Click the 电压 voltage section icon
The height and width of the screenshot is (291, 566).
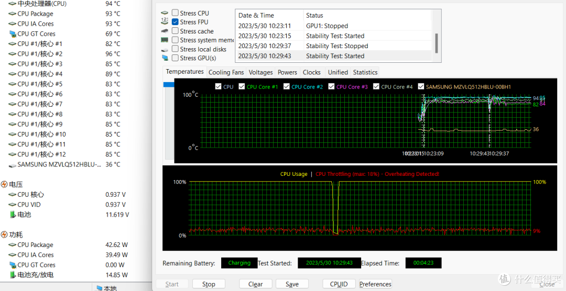pyautogui.click(x=4, y=184)
